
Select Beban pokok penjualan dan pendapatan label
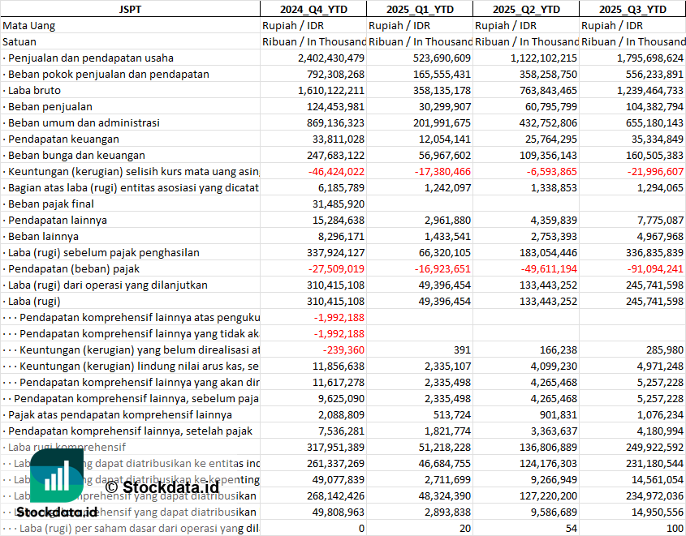click(109, 75)
